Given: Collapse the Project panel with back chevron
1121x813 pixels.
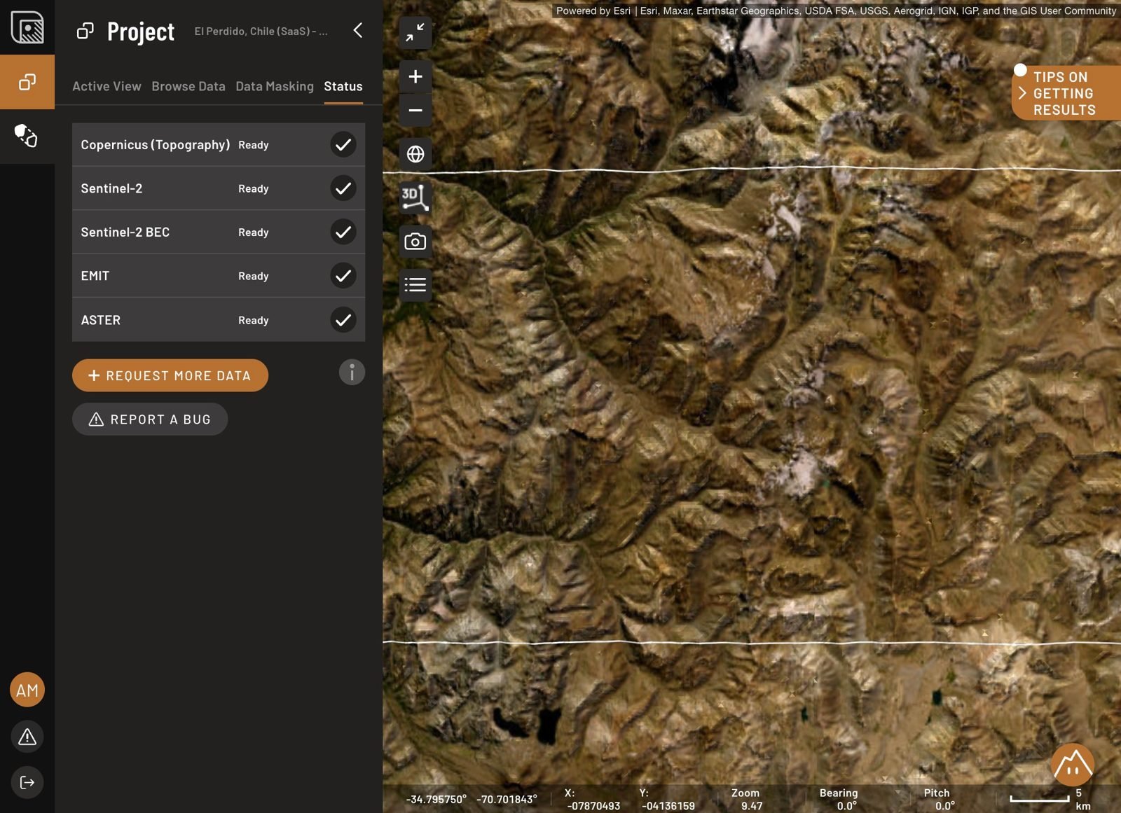Looking at the screenshot, I should point(358,30).
